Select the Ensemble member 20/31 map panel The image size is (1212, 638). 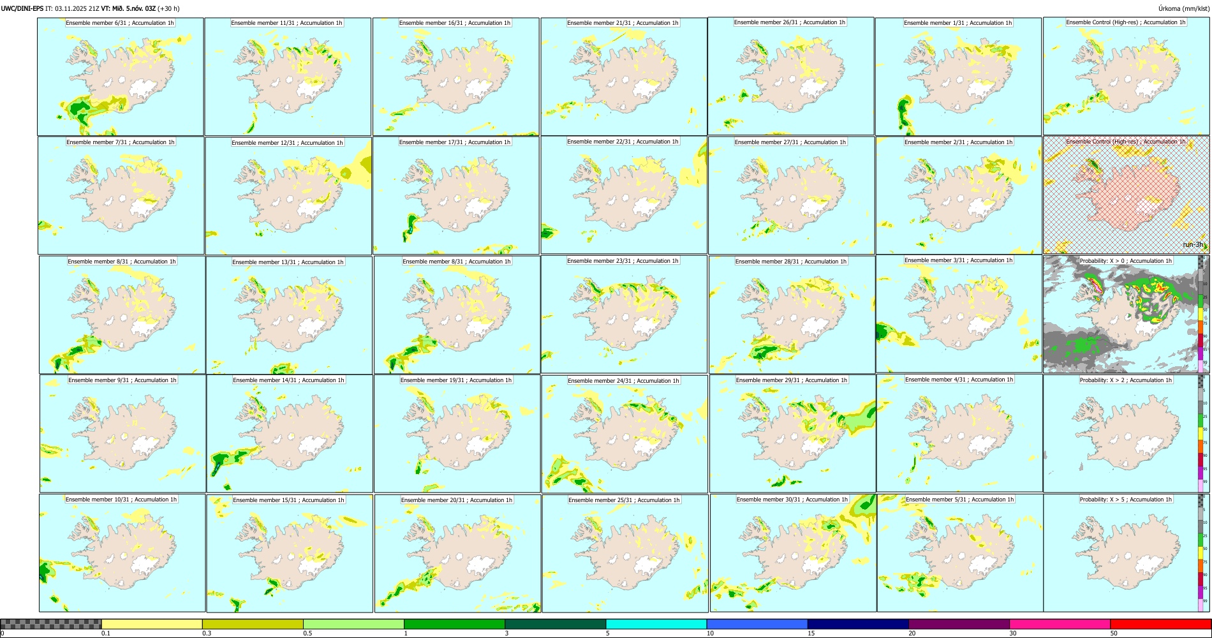[x=457, y=554]
